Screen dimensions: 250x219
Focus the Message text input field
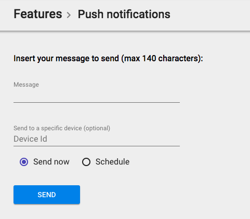tap(97, 96)
